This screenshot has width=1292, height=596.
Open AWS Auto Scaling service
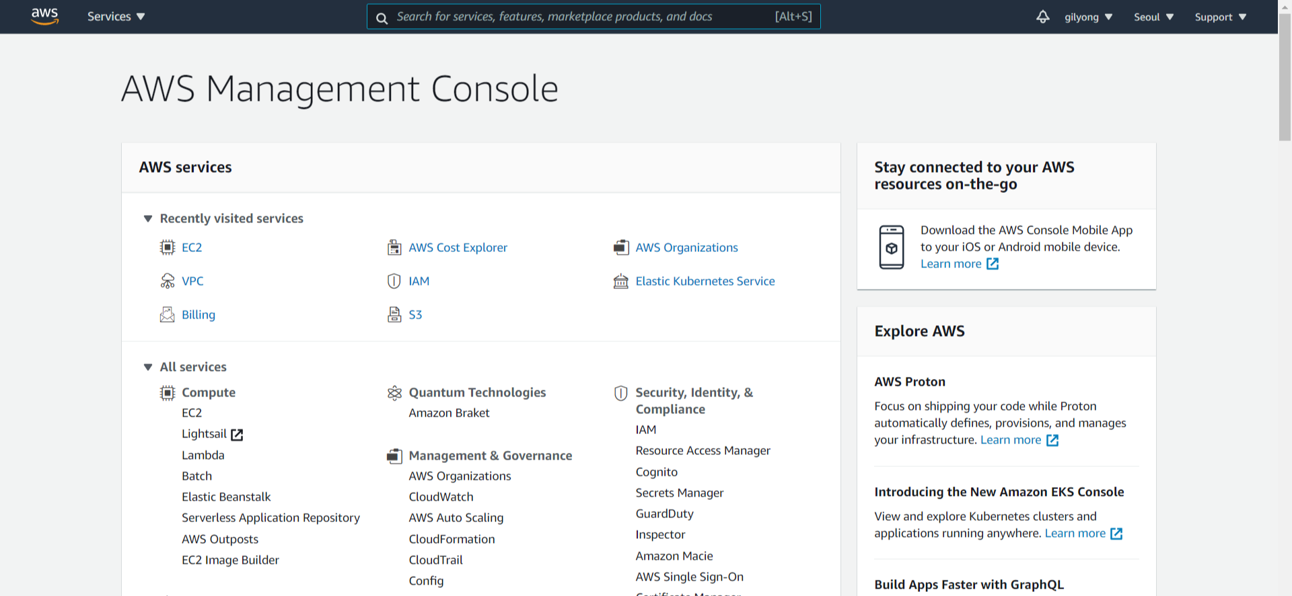(x=456, y=518)
